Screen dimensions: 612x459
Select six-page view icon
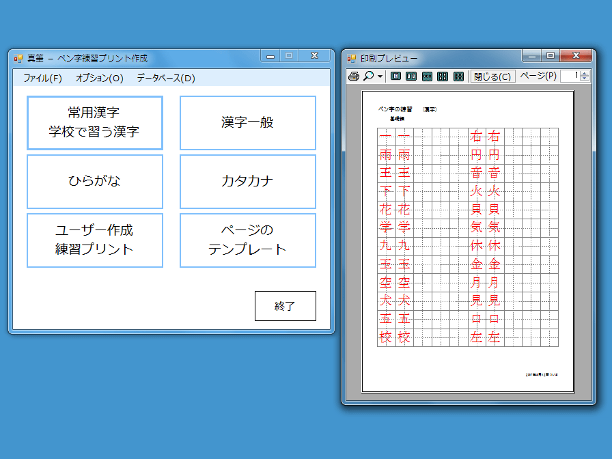[x=458, y=76]
